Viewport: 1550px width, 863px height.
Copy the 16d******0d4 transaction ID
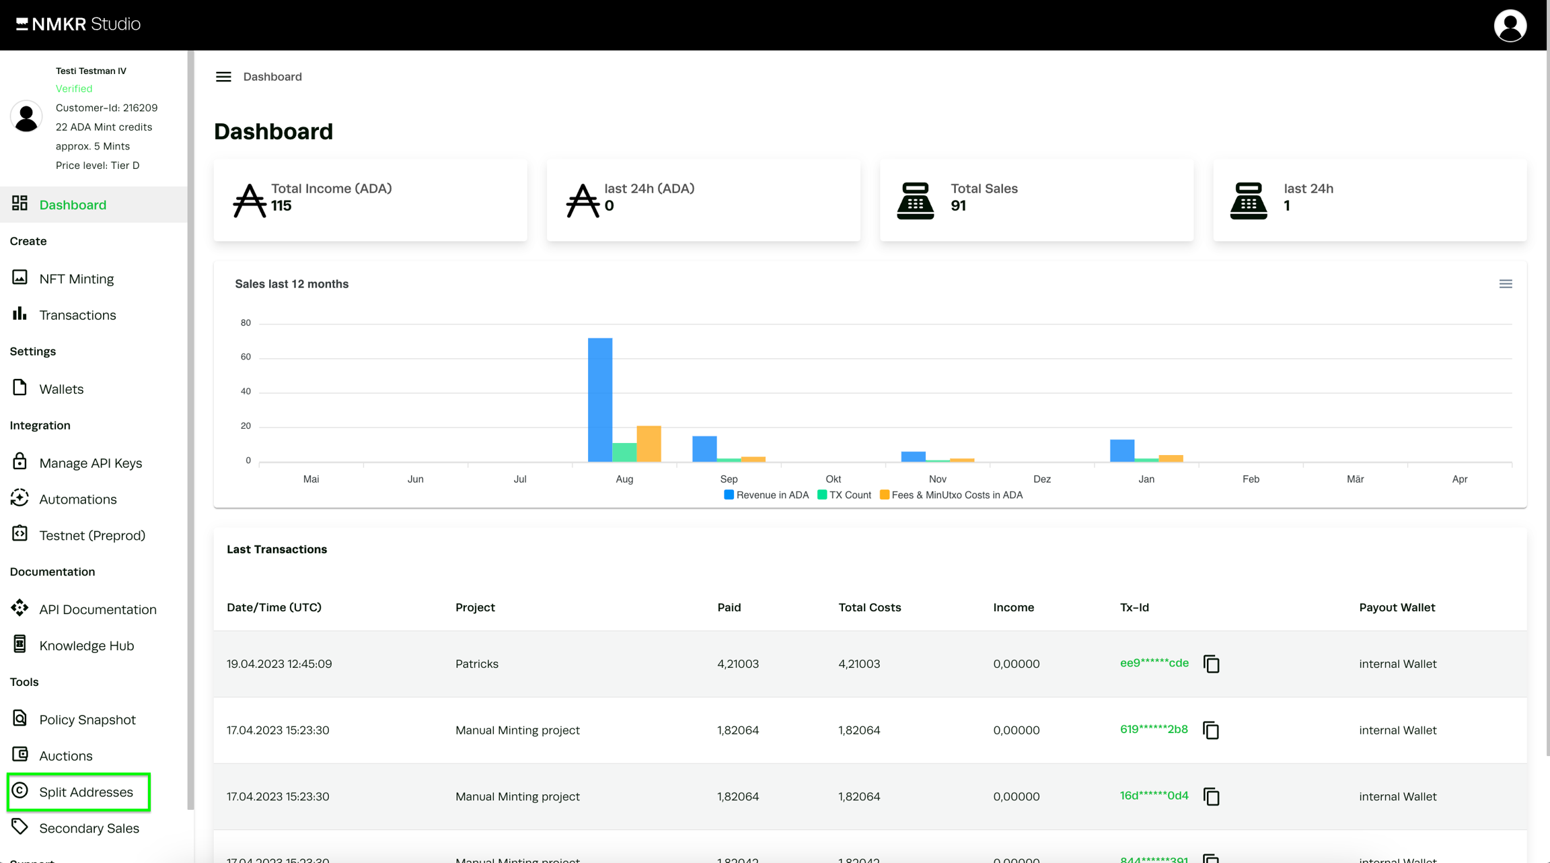1211,796
